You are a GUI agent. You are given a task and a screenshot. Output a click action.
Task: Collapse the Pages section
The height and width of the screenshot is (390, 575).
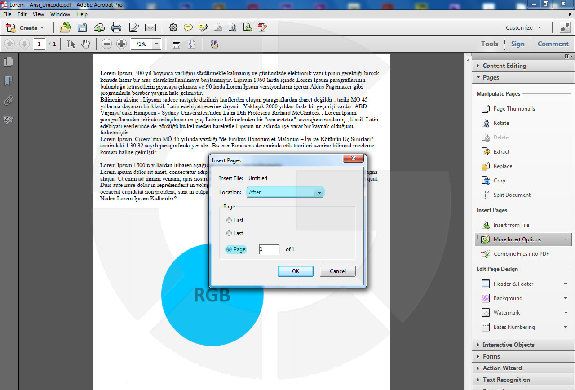point(523,77)
